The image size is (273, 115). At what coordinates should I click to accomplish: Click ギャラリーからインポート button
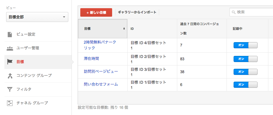pos(137,12)
